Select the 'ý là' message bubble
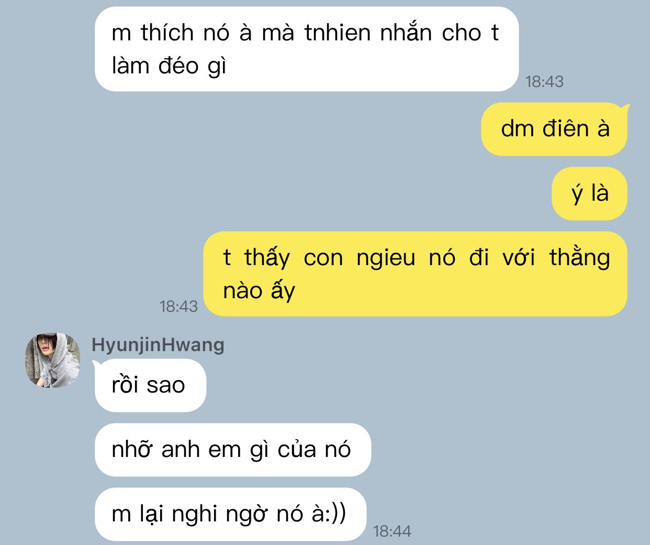Viewport: 650px width, 545px height. [589, 193]
